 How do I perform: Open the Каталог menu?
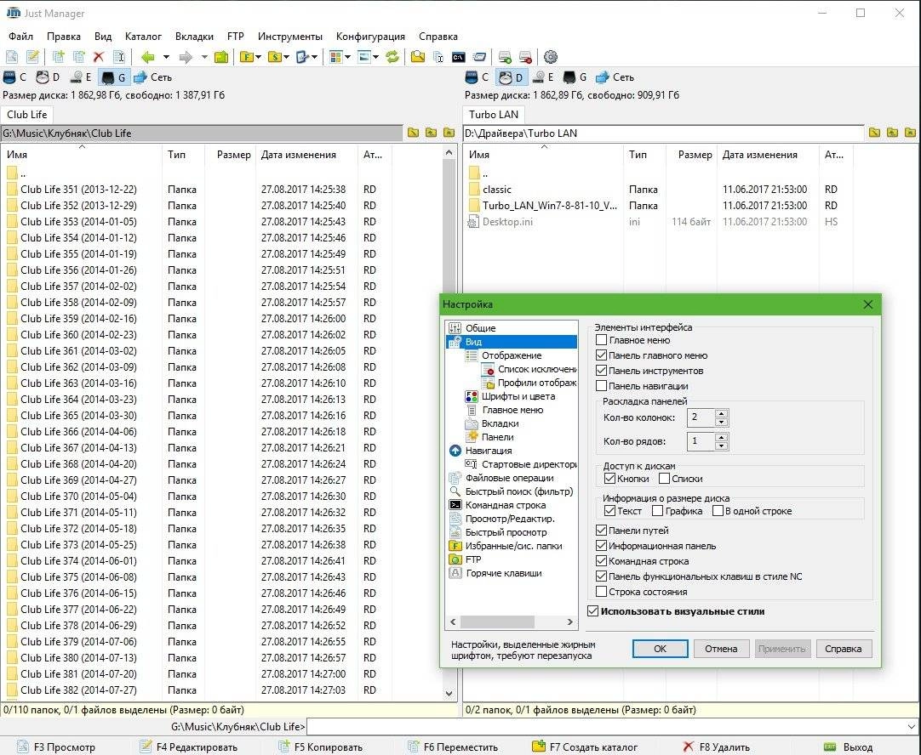(x=143, y=37)
